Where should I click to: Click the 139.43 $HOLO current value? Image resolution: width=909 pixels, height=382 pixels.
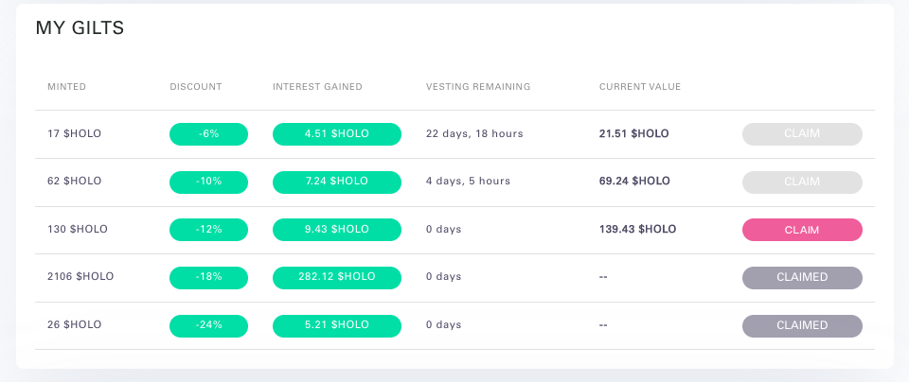[637, 230]
